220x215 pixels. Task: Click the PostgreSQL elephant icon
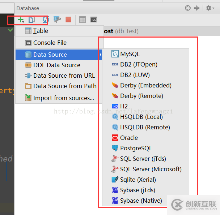click(115, 148)
